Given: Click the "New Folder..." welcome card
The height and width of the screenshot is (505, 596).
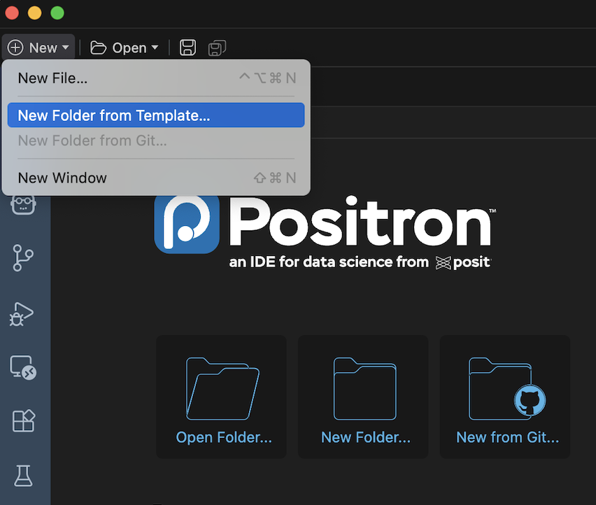Looking at the screenshot, I should point(365,397).
